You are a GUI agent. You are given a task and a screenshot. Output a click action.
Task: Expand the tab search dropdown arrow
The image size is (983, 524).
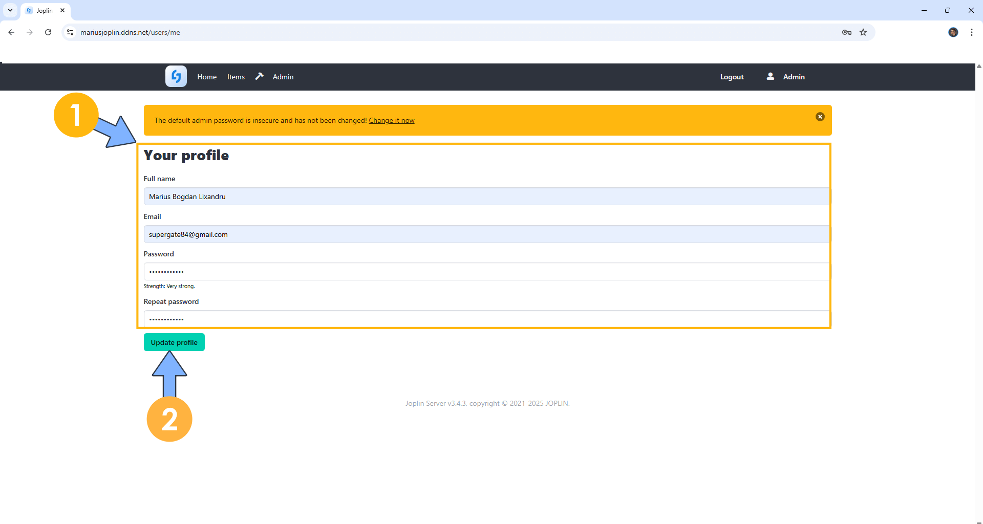(10, 10)
